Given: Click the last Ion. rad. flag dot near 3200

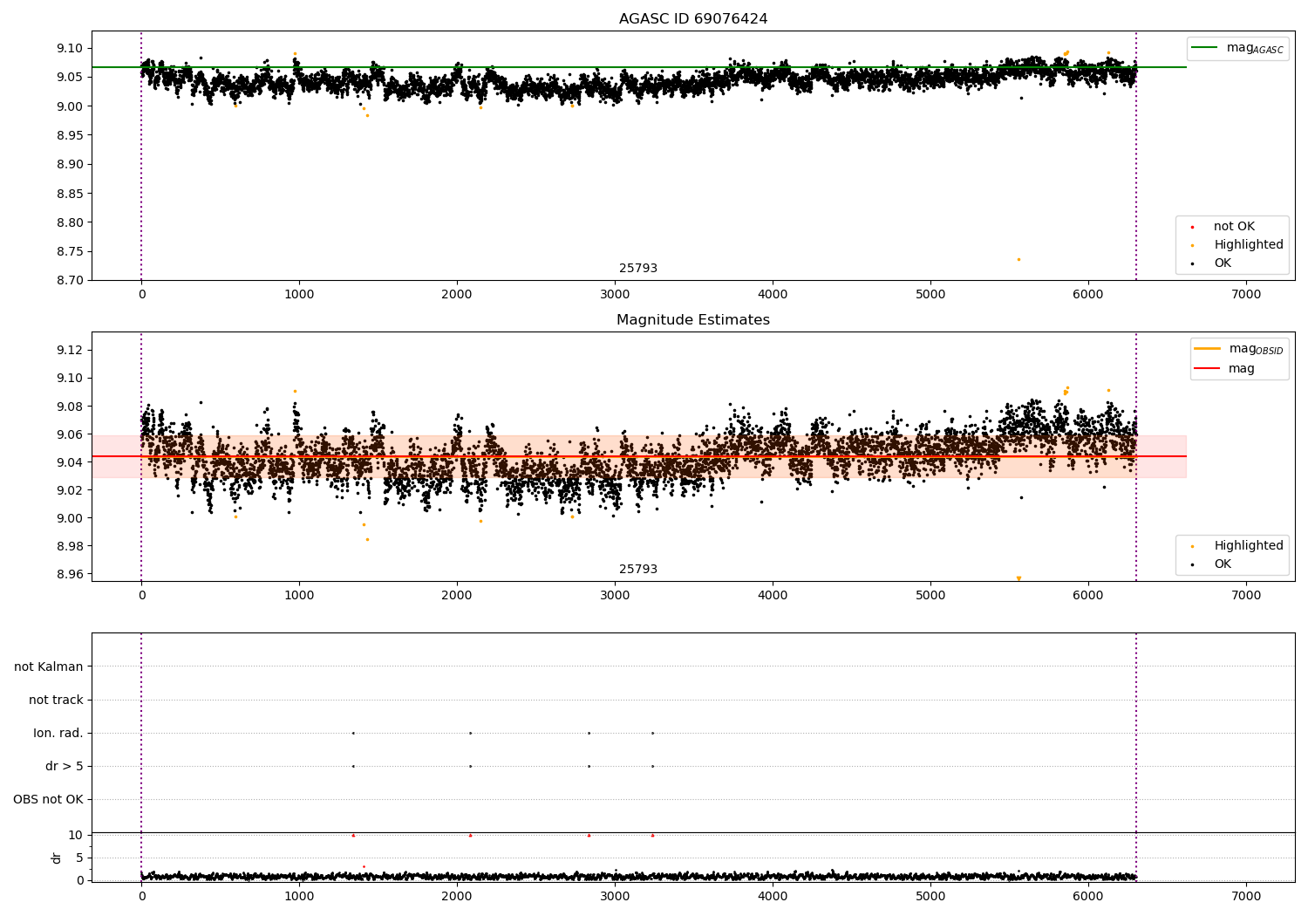Looking at the screenshot, I should pos(652,733).
